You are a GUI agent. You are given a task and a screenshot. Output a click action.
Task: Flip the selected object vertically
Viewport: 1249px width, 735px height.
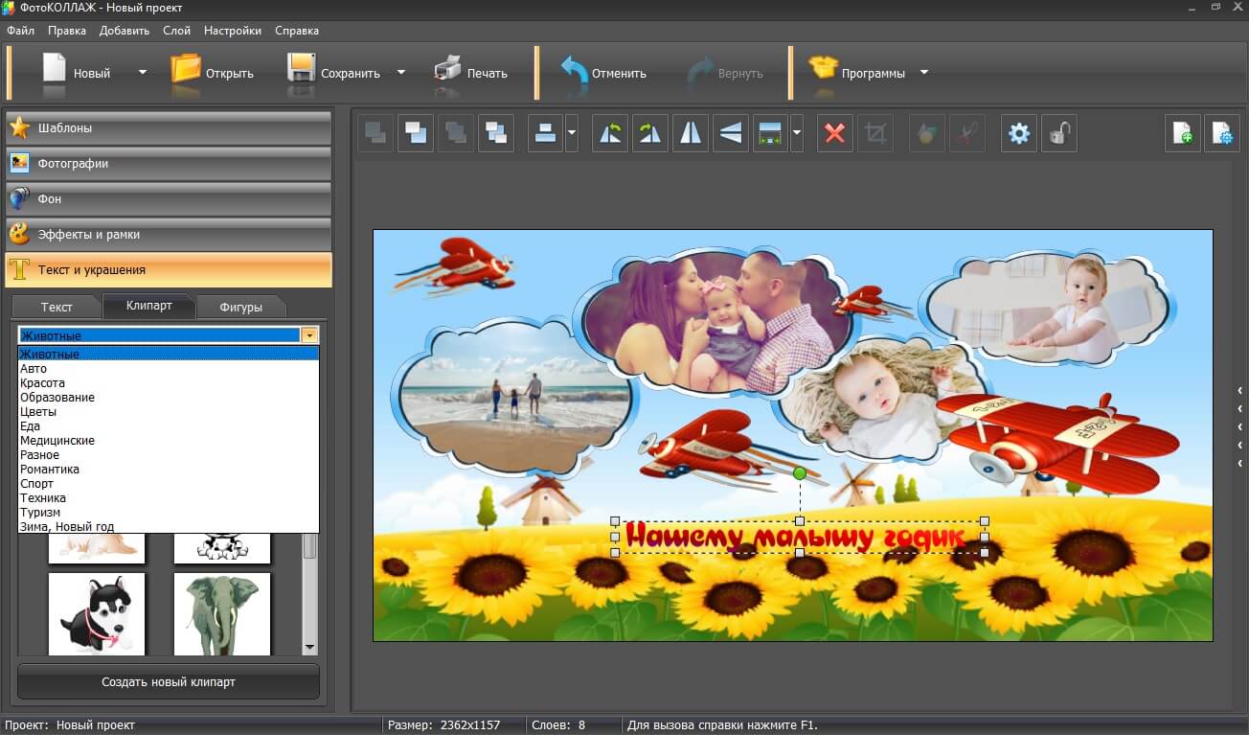[x=731, y=134]
